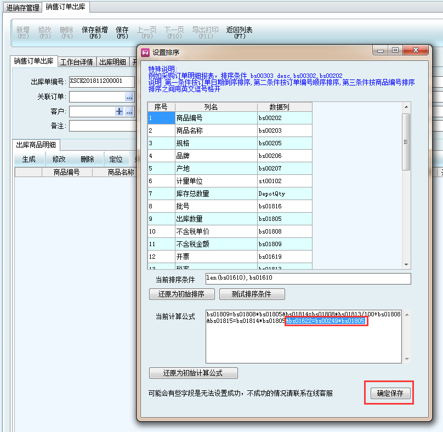Viewport: 443px width, 432px height.
Task: Select the 出库明细 tab
Action: click(113, 61)
